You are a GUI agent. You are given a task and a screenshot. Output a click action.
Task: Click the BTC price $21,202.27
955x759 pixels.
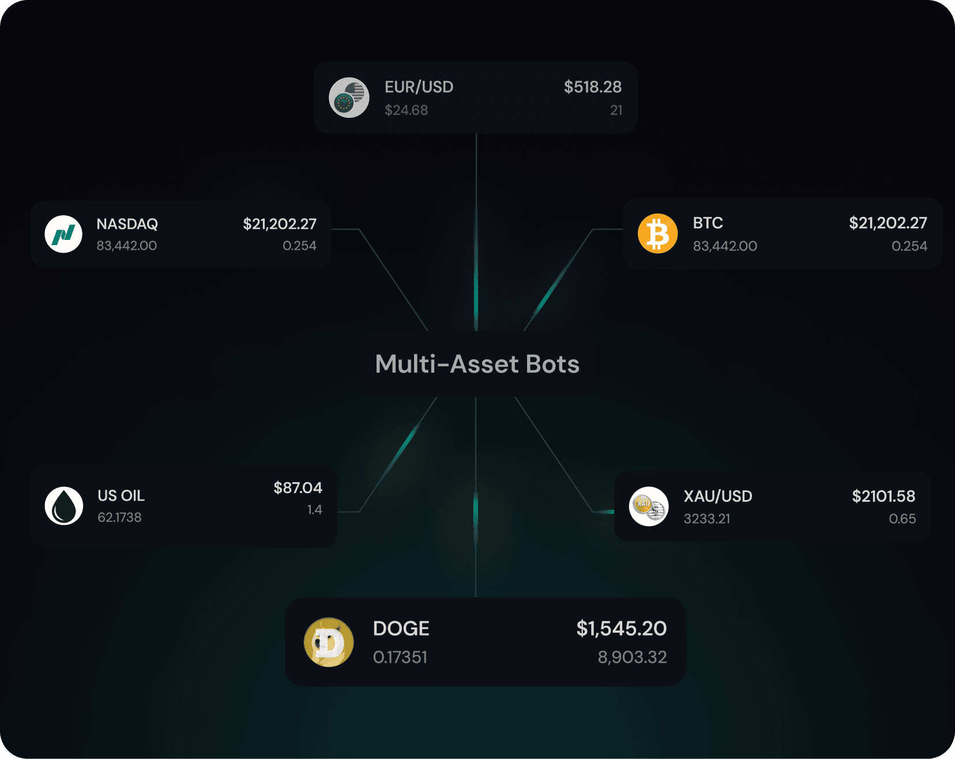[888, 223]
